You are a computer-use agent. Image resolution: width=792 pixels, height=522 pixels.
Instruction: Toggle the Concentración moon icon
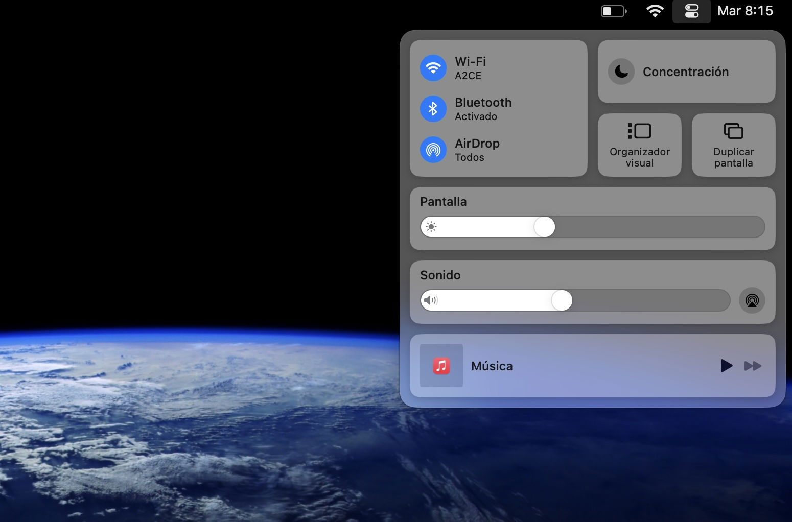pyautogui.click(x=621, y=72)
